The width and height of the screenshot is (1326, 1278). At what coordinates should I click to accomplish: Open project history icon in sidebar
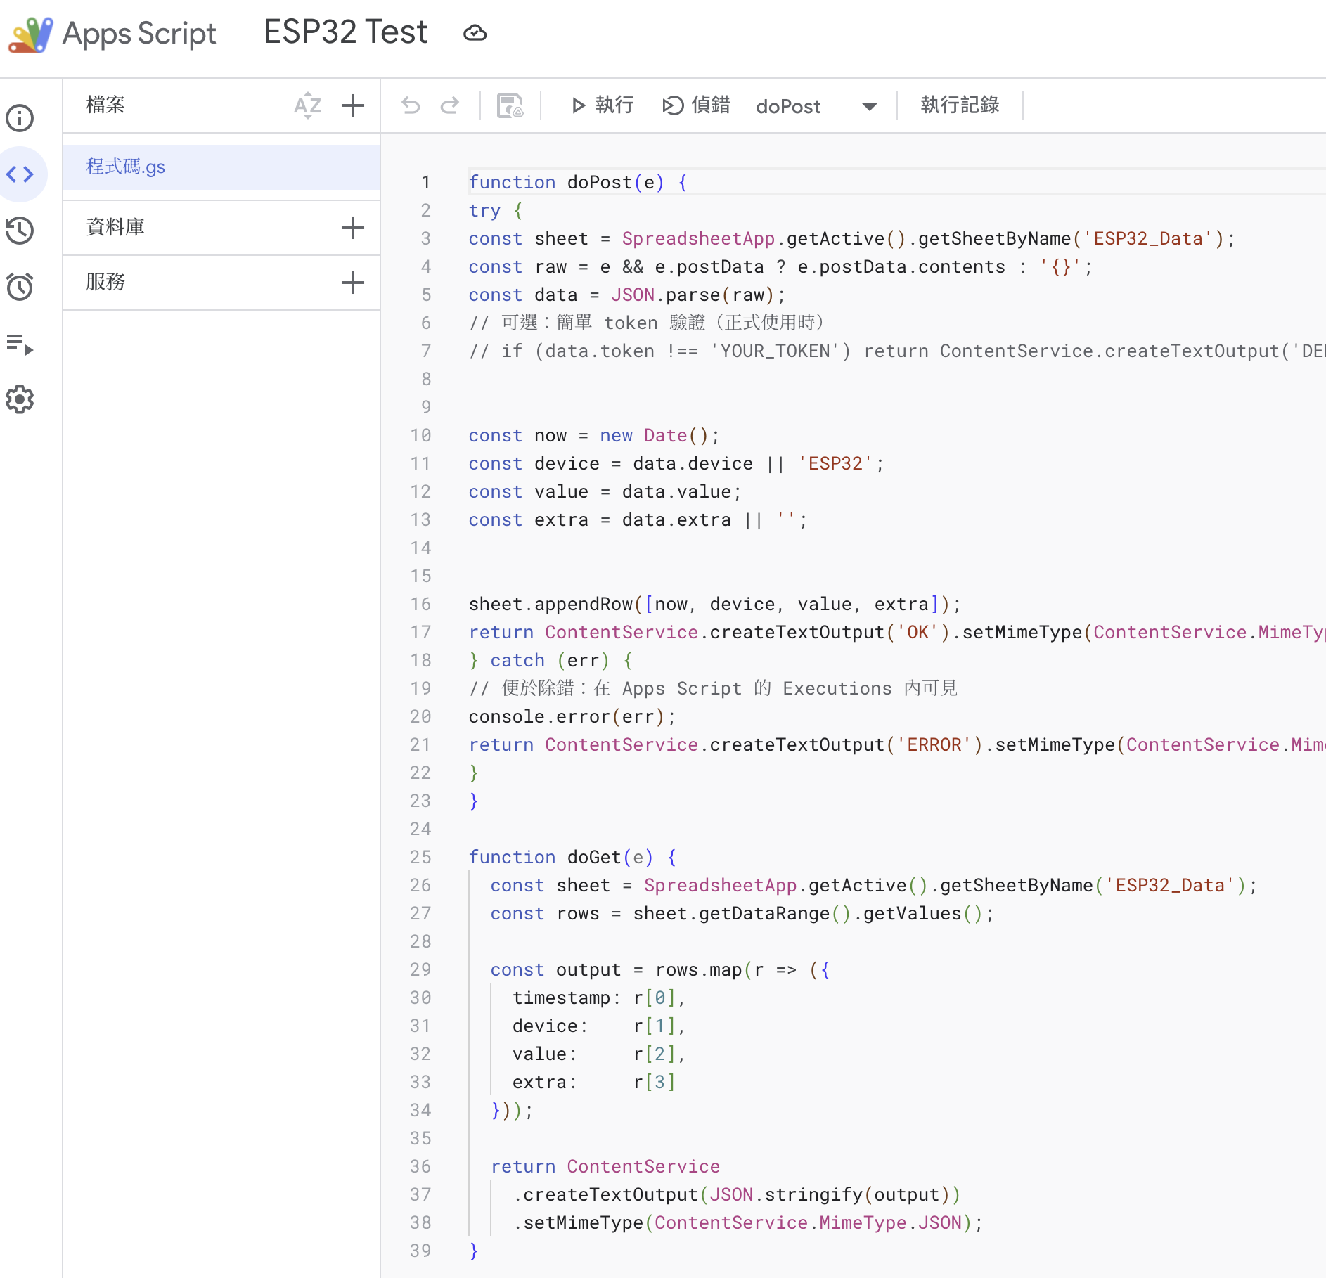tap(20, 231)
